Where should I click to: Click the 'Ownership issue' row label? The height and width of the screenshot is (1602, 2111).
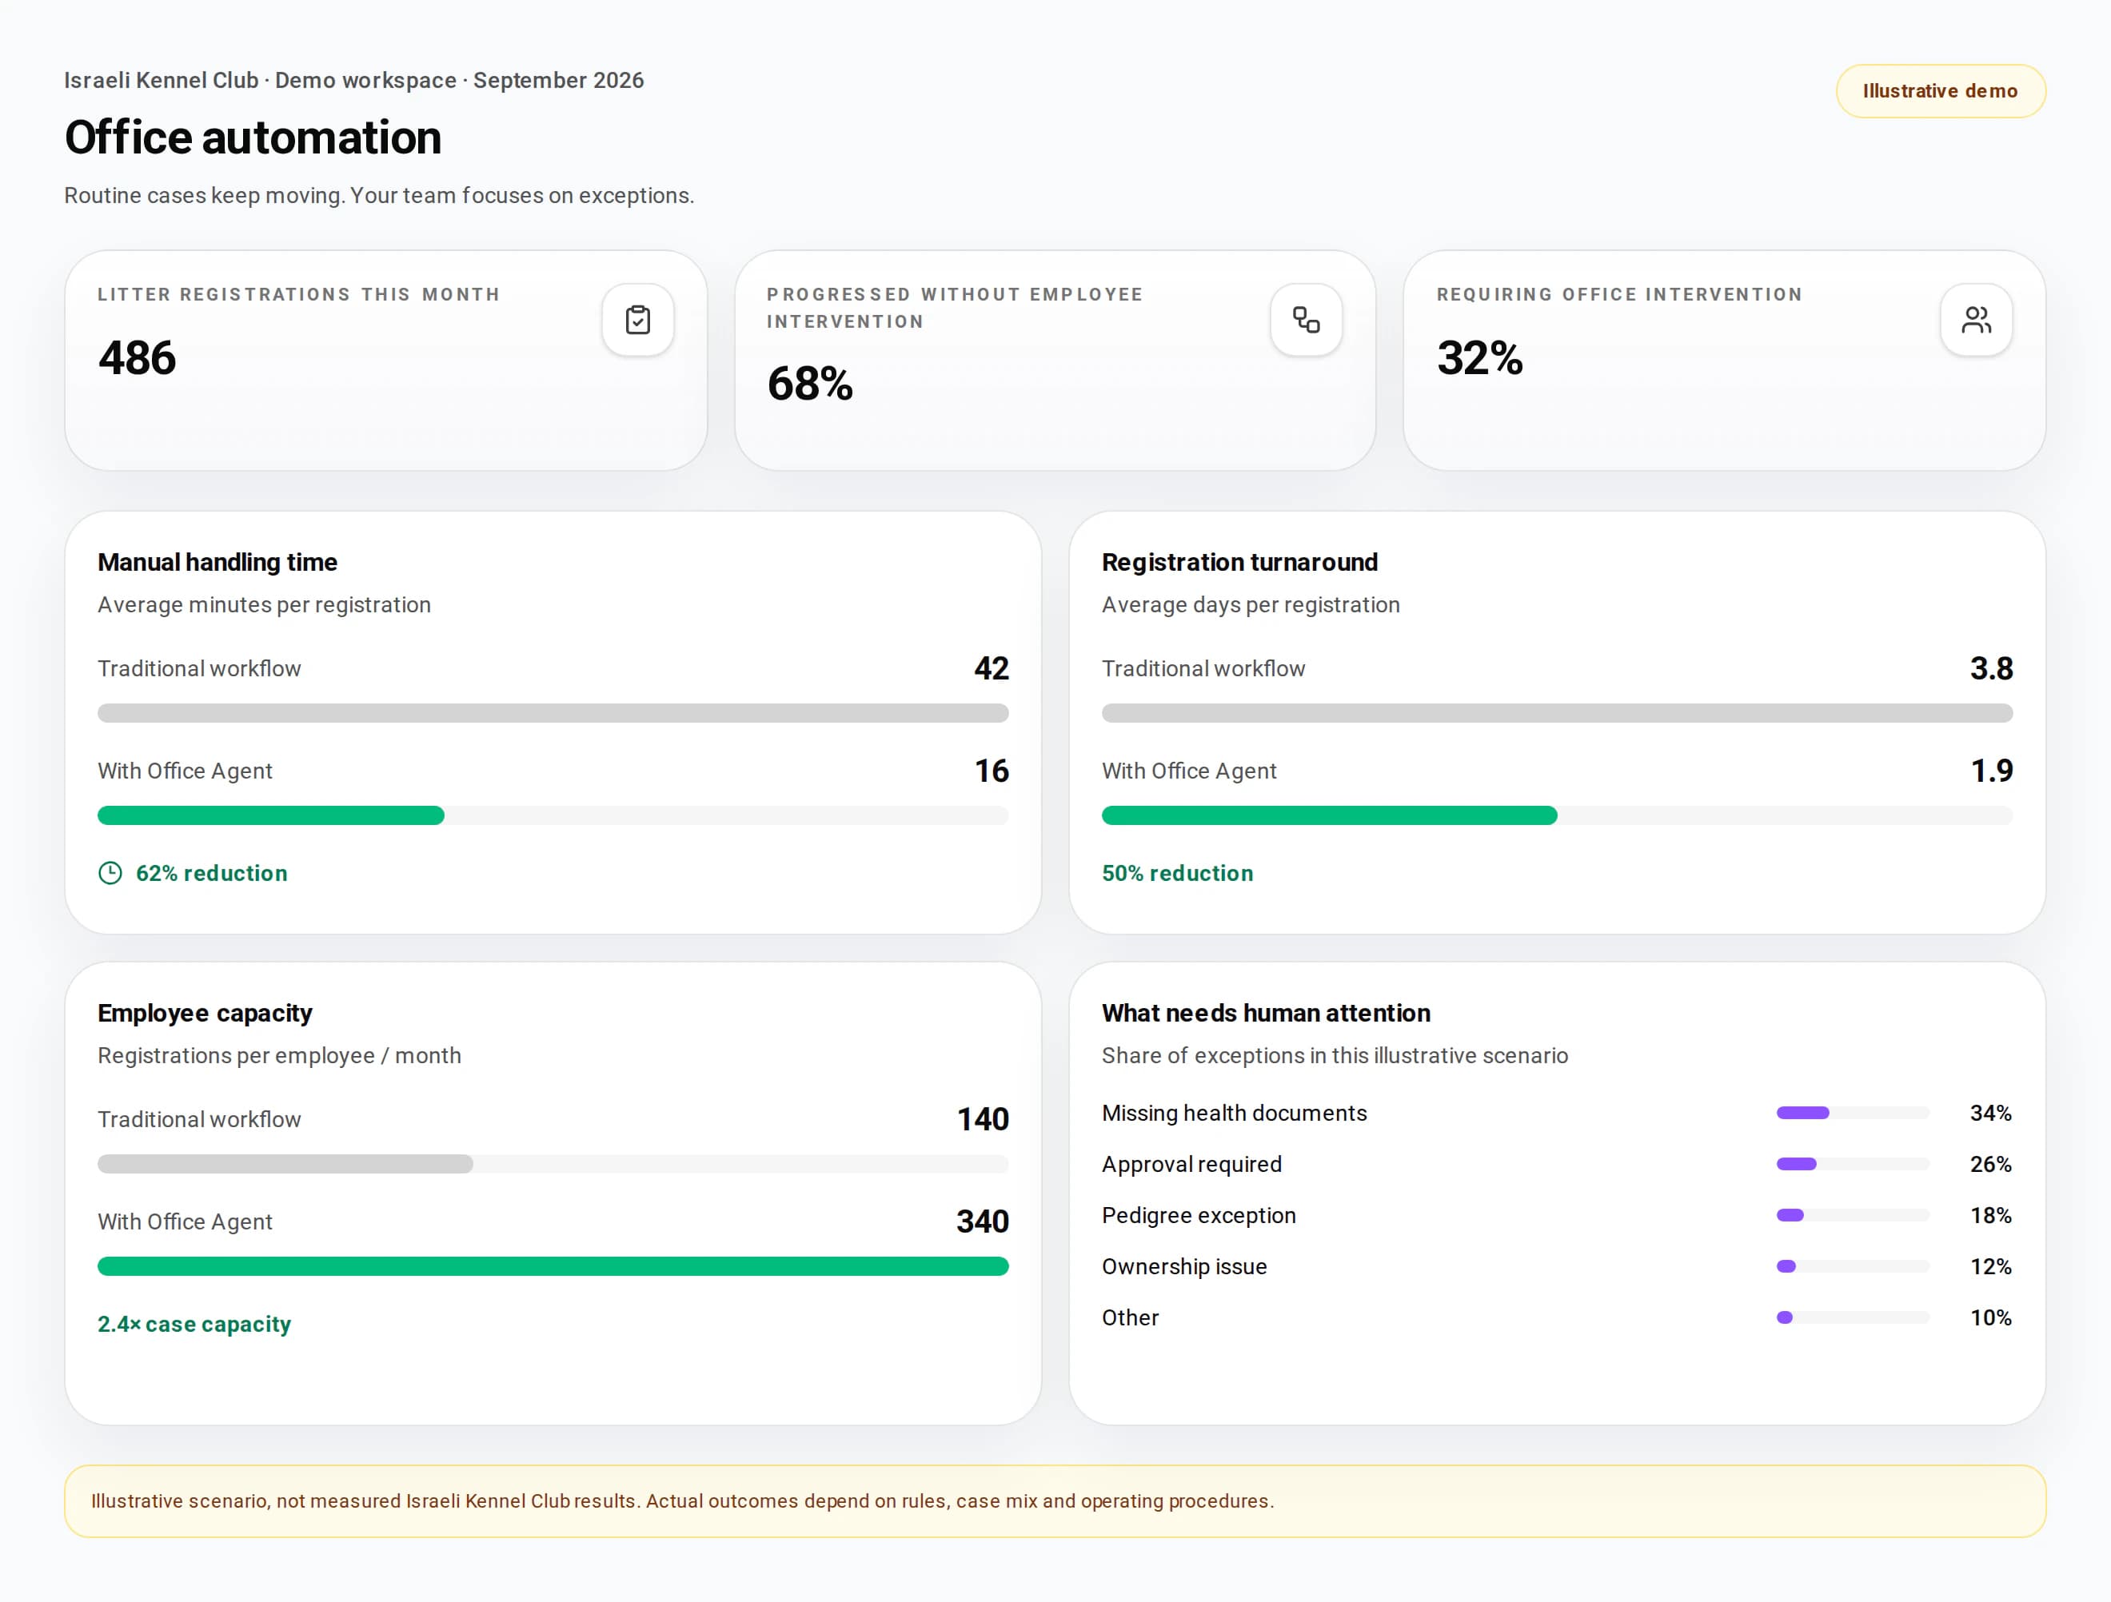click(x=1183, y=1266)
